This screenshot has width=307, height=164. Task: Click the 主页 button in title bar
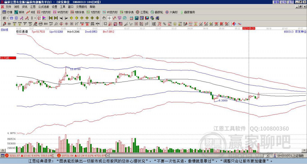click(x=291, y=2)
